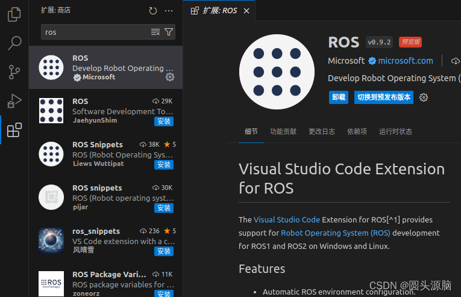This screenshot has height=297, width=461.
Task: Install ROS extension by JaehyunShim
Action: 164,121
